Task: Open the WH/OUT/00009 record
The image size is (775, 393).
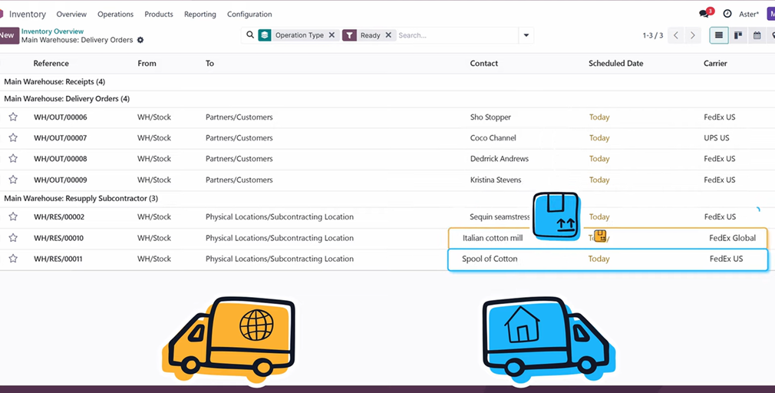Action: point(61,180)
